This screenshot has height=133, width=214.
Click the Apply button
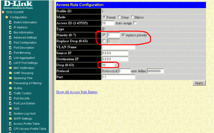(x=199, y=83)
